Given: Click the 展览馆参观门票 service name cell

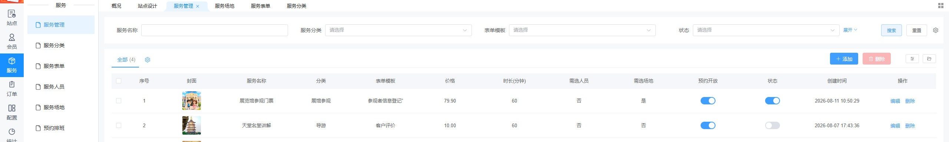Looking at the screenshot, I should [x=257, y=101].
